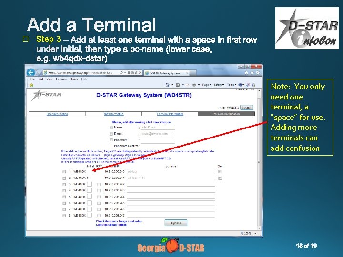Image resolution: width=343 pixels, height=257 pixels.
Task: Tick the RPT checkbox for 10.210.200.242 row
Action: tap(99, 185)
